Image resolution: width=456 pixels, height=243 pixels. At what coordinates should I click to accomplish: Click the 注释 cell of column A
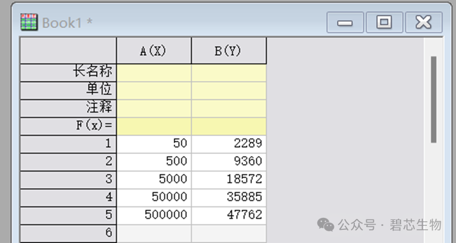coord(154,109)
